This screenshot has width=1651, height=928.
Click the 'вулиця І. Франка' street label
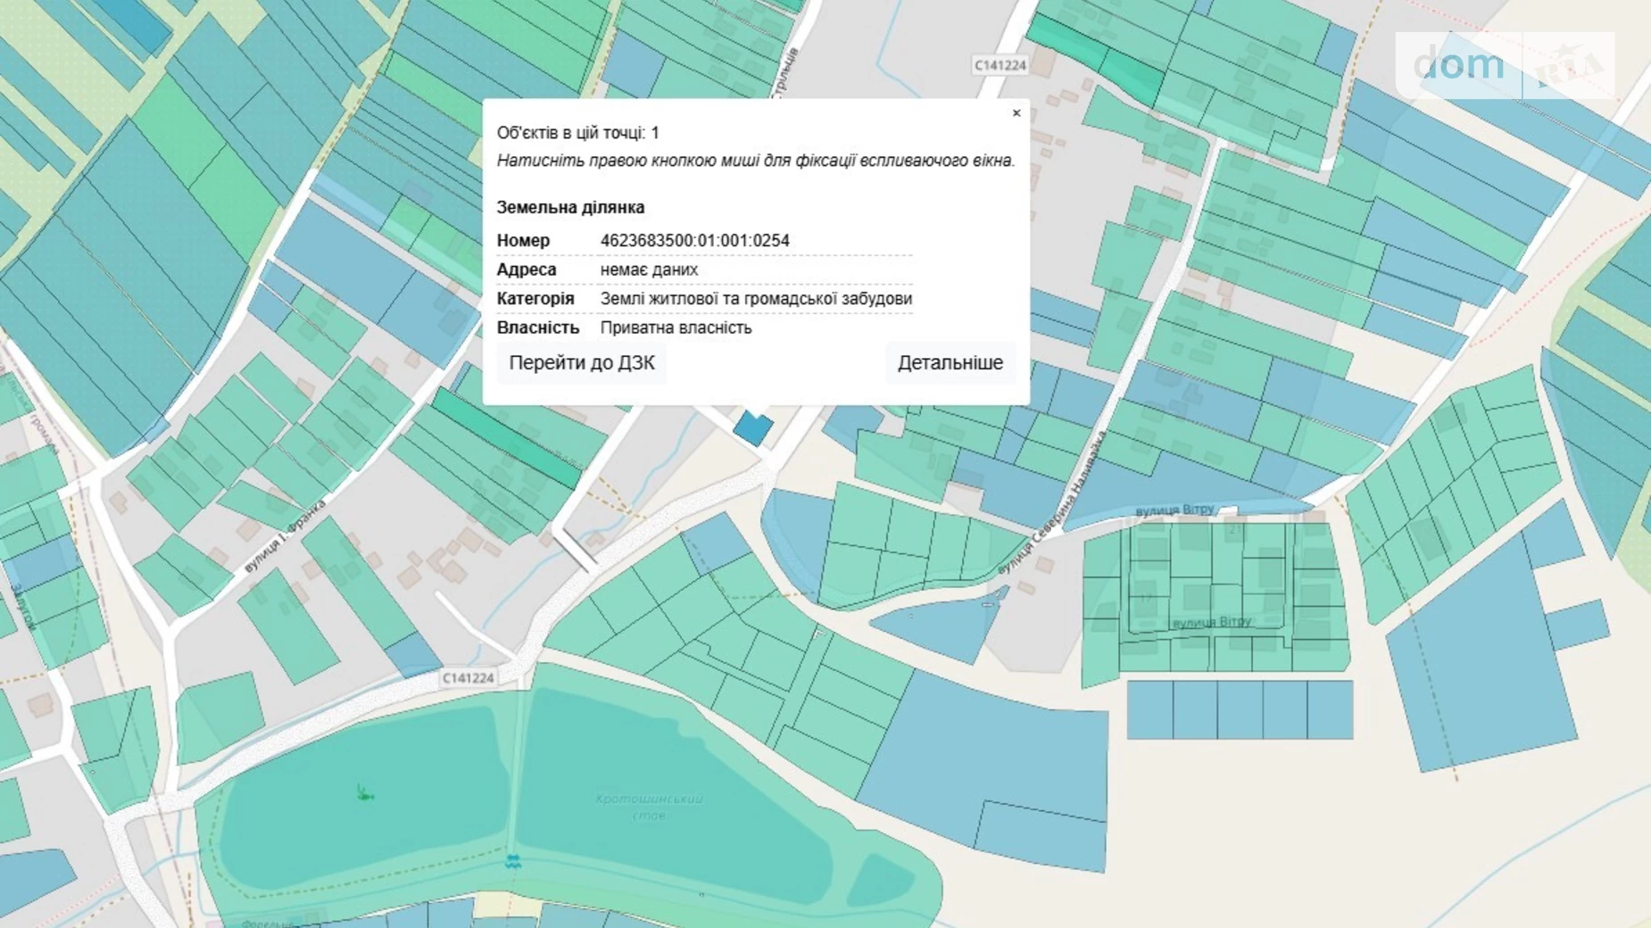[x=285, y=536]
